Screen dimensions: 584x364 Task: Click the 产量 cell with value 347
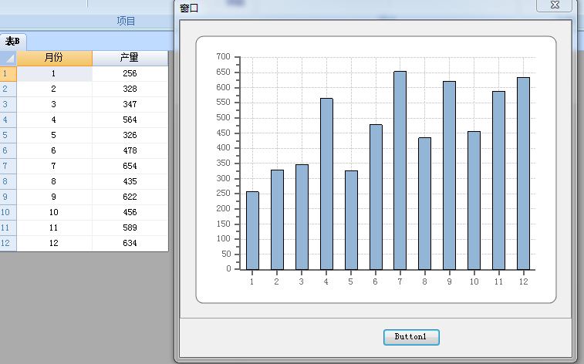pyautogui.click(x=130, y=105)
